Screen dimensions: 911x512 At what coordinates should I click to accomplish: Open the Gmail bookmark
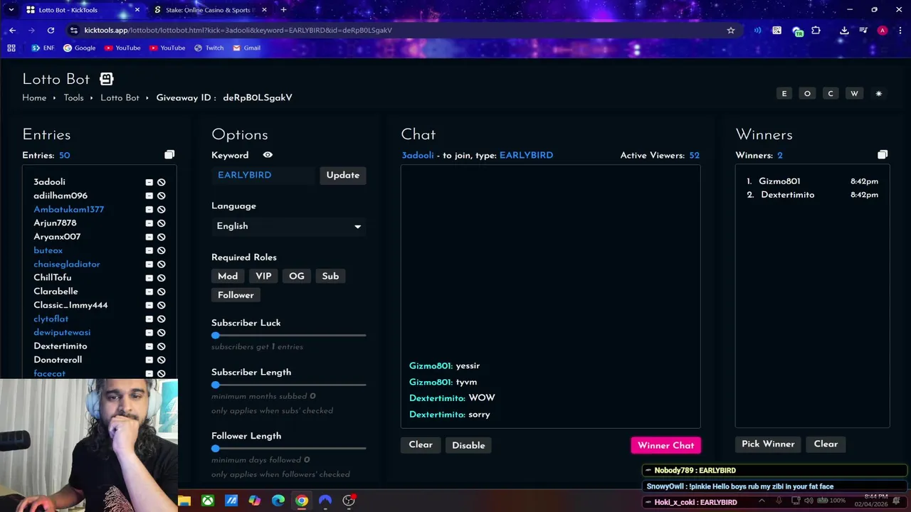tap(246, 48)
